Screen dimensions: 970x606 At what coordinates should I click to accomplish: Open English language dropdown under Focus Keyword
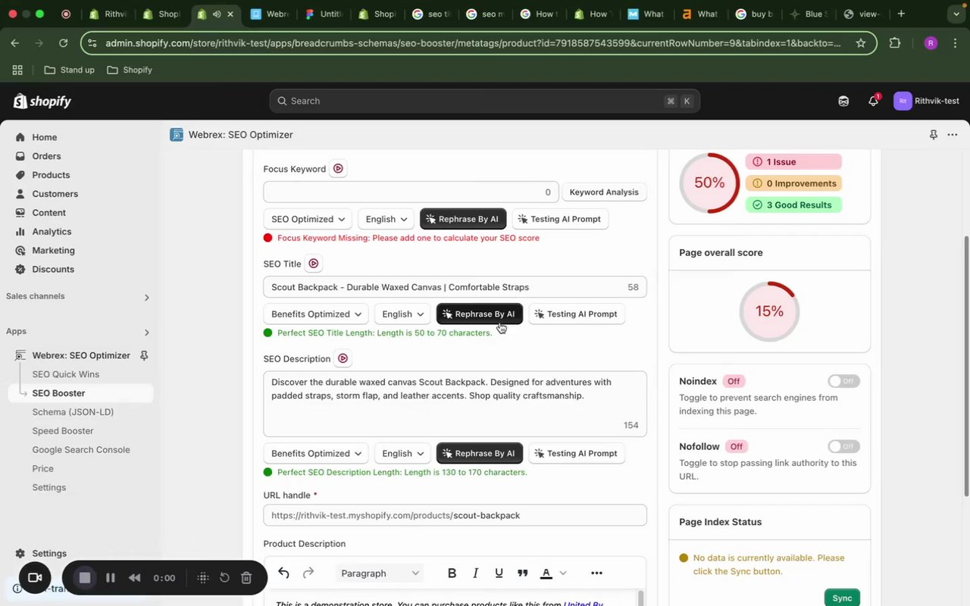[386, 219]
